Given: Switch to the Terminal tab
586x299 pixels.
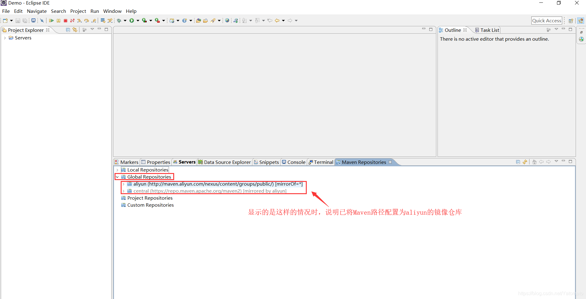Looking at the screenshot, I should coord(321,162).
